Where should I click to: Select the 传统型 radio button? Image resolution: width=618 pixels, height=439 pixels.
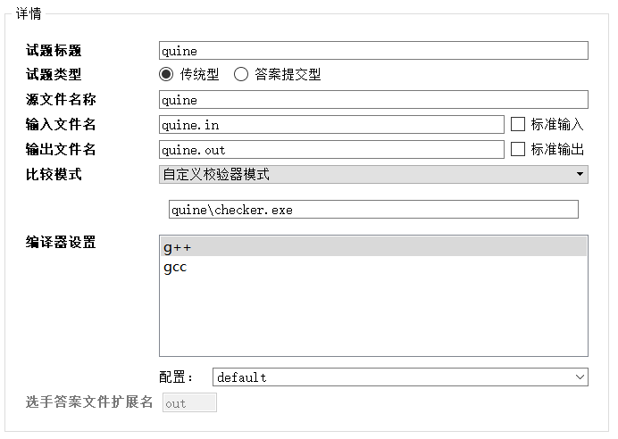point(166,75)
